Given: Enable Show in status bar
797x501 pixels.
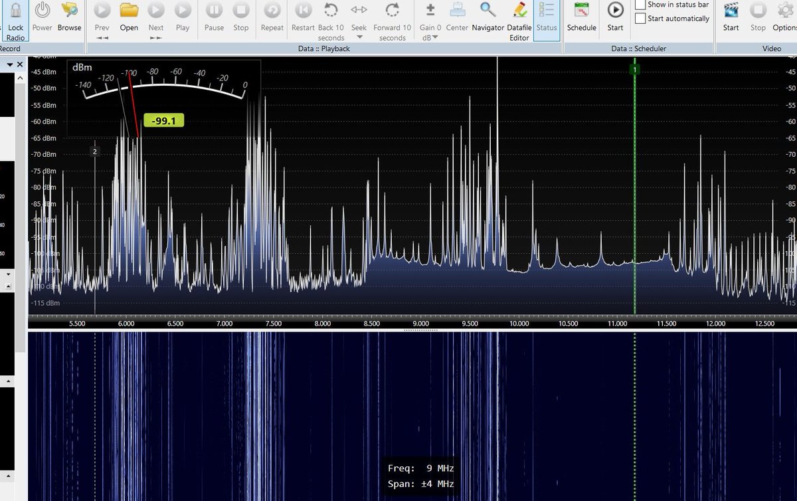Looking at the screenshot, I should [640, 5].
